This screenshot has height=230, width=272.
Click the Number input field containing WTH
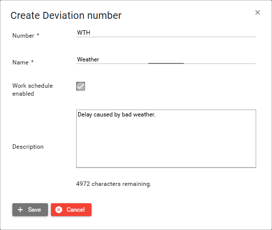pos(166,33)
